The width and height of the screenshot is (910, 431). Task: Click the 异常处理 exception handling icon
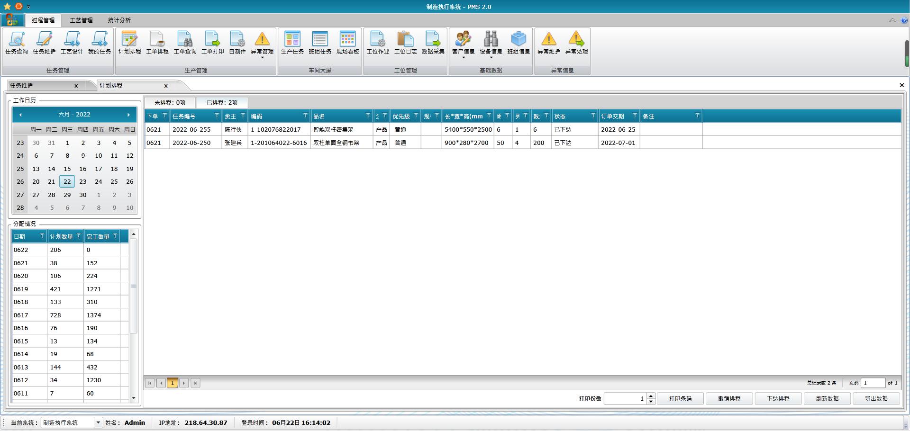(576, 43)
